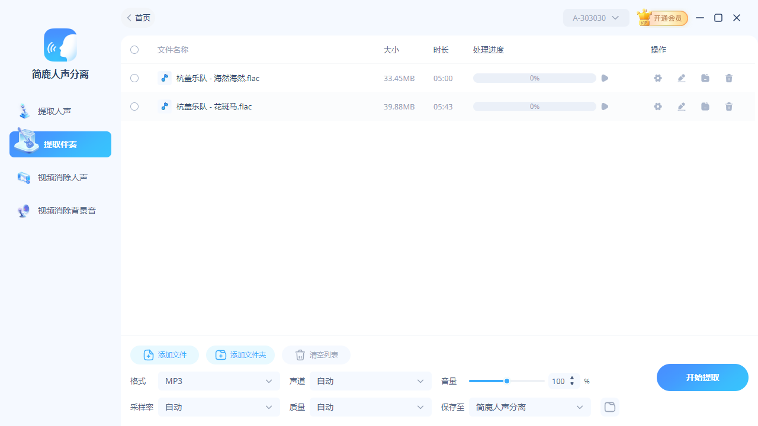The height and width of the screenshot is (426, 758).
Task: Play 杭盖乐队 - 海然海然.flac
Action: point(604,78)
